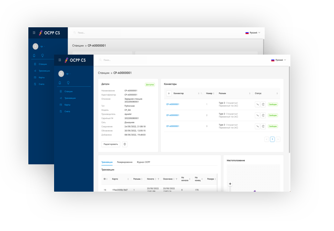This screenshot has width=334, height=231.
Task: Open Станции in the sidebar menu
Action: click(68, 91)
